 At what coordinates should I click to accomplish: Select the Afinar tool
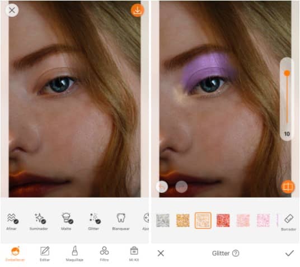[x=12, y=222]
